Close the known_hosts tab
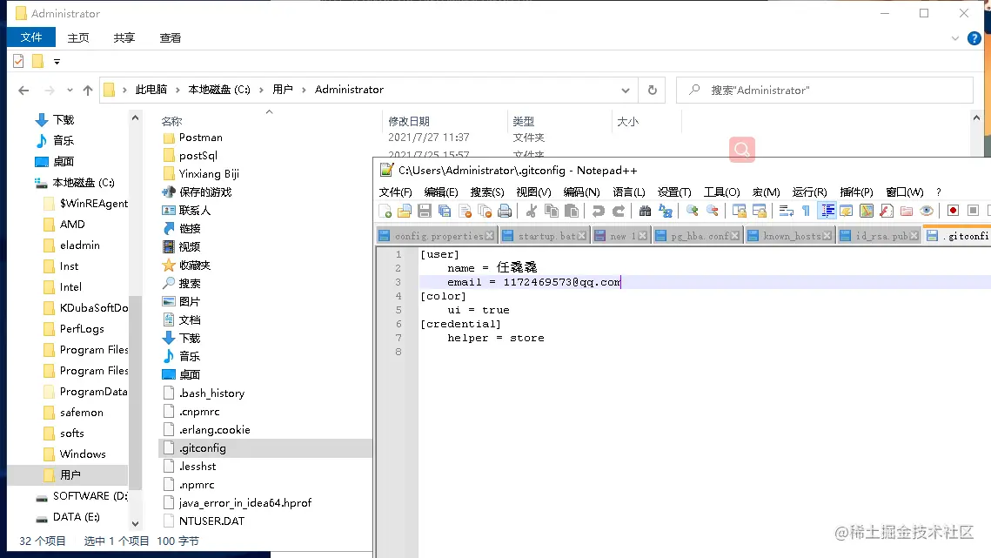 pos(827,236)
